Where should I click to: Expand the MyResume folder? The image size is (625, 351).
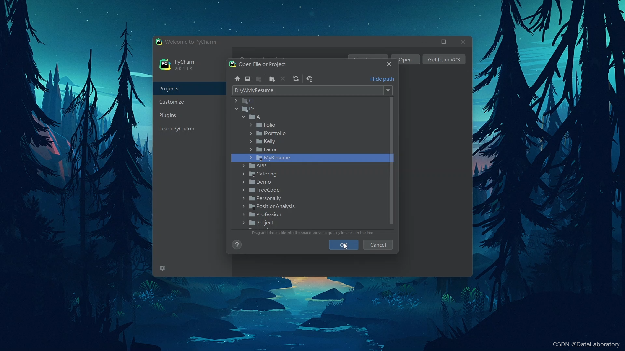pos(251,158)
